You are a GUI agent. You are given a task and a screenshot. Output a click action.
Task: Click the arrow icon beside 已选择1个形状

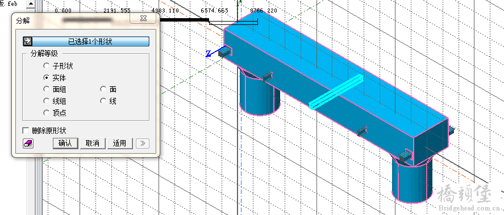(27, 41)
